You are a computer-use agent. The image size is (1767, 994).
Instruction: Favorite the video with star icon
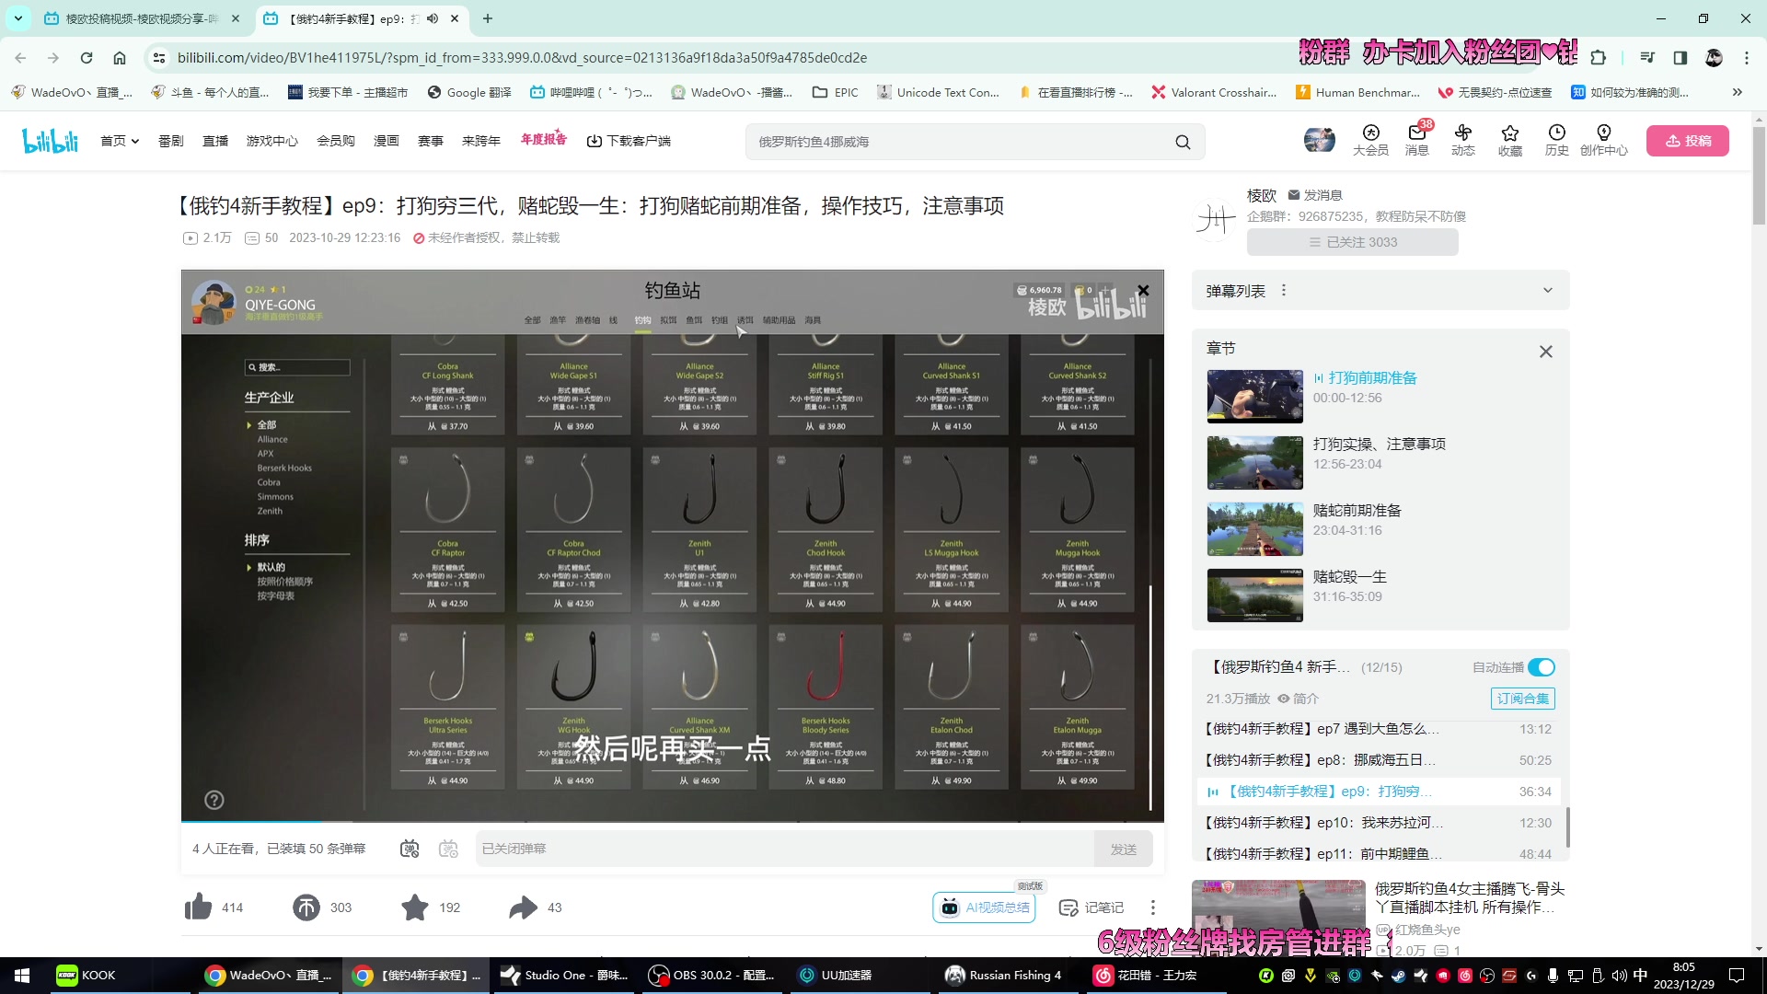(x=415, y=907)
